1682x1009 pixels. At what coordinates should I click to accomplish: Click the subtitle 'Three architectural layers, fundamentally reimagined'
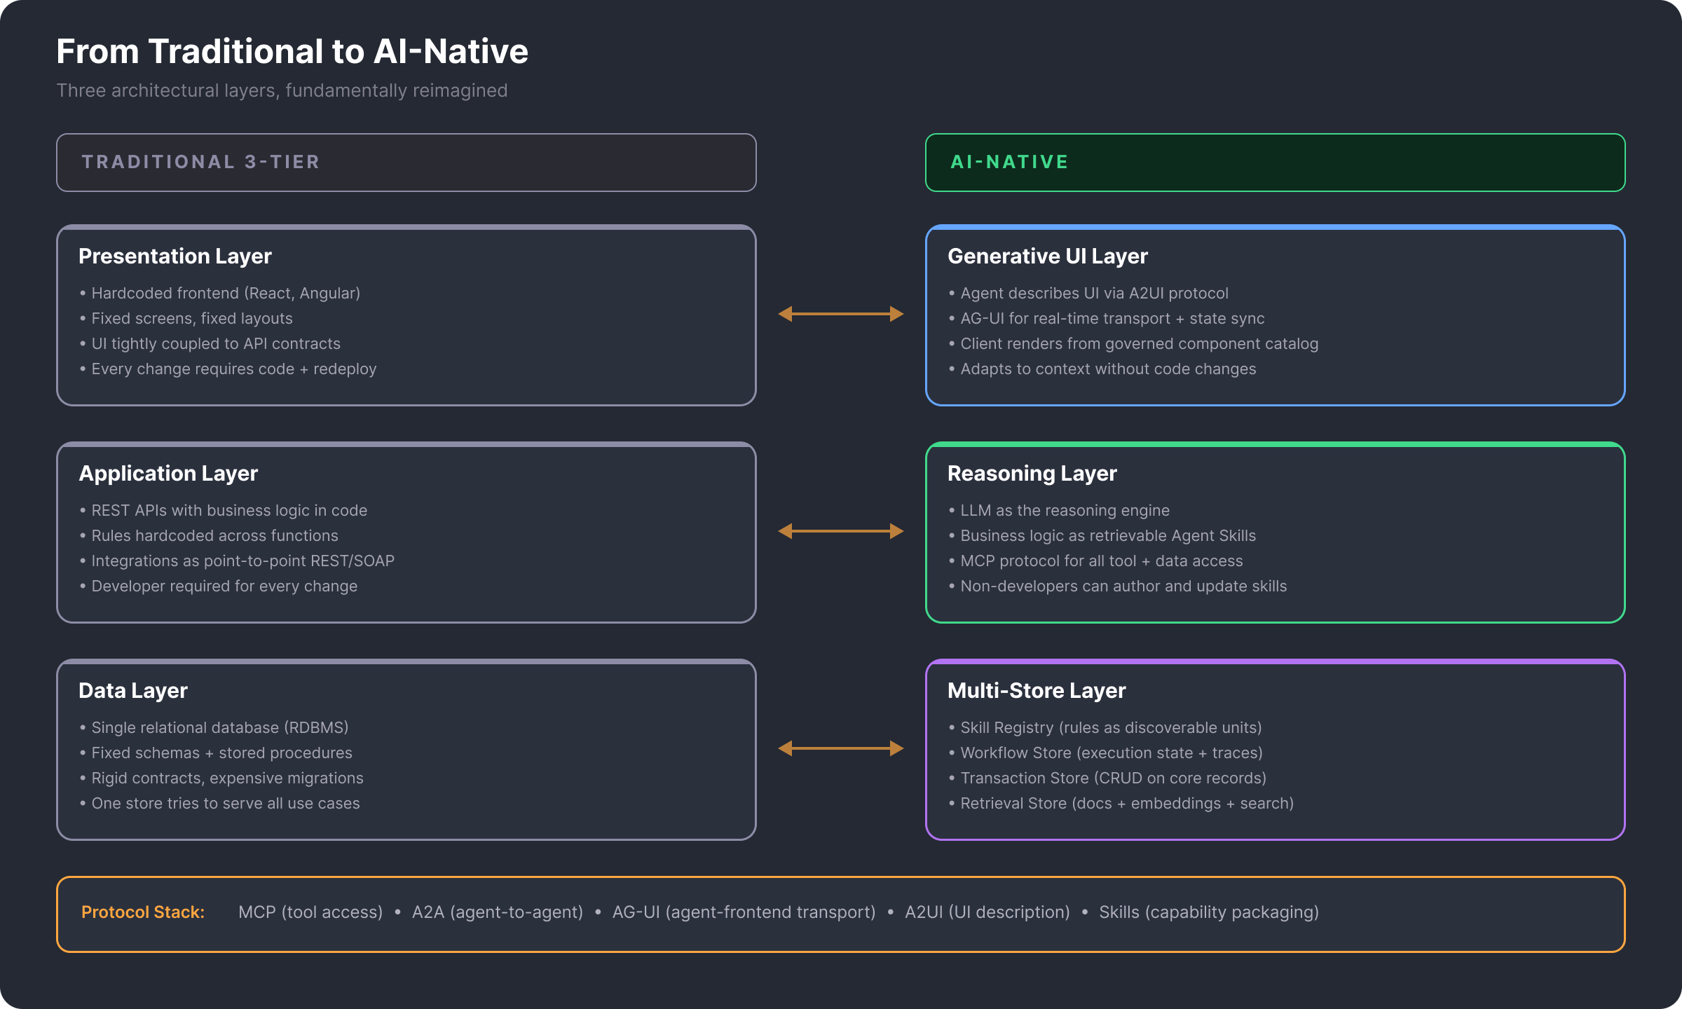point(282,90)
